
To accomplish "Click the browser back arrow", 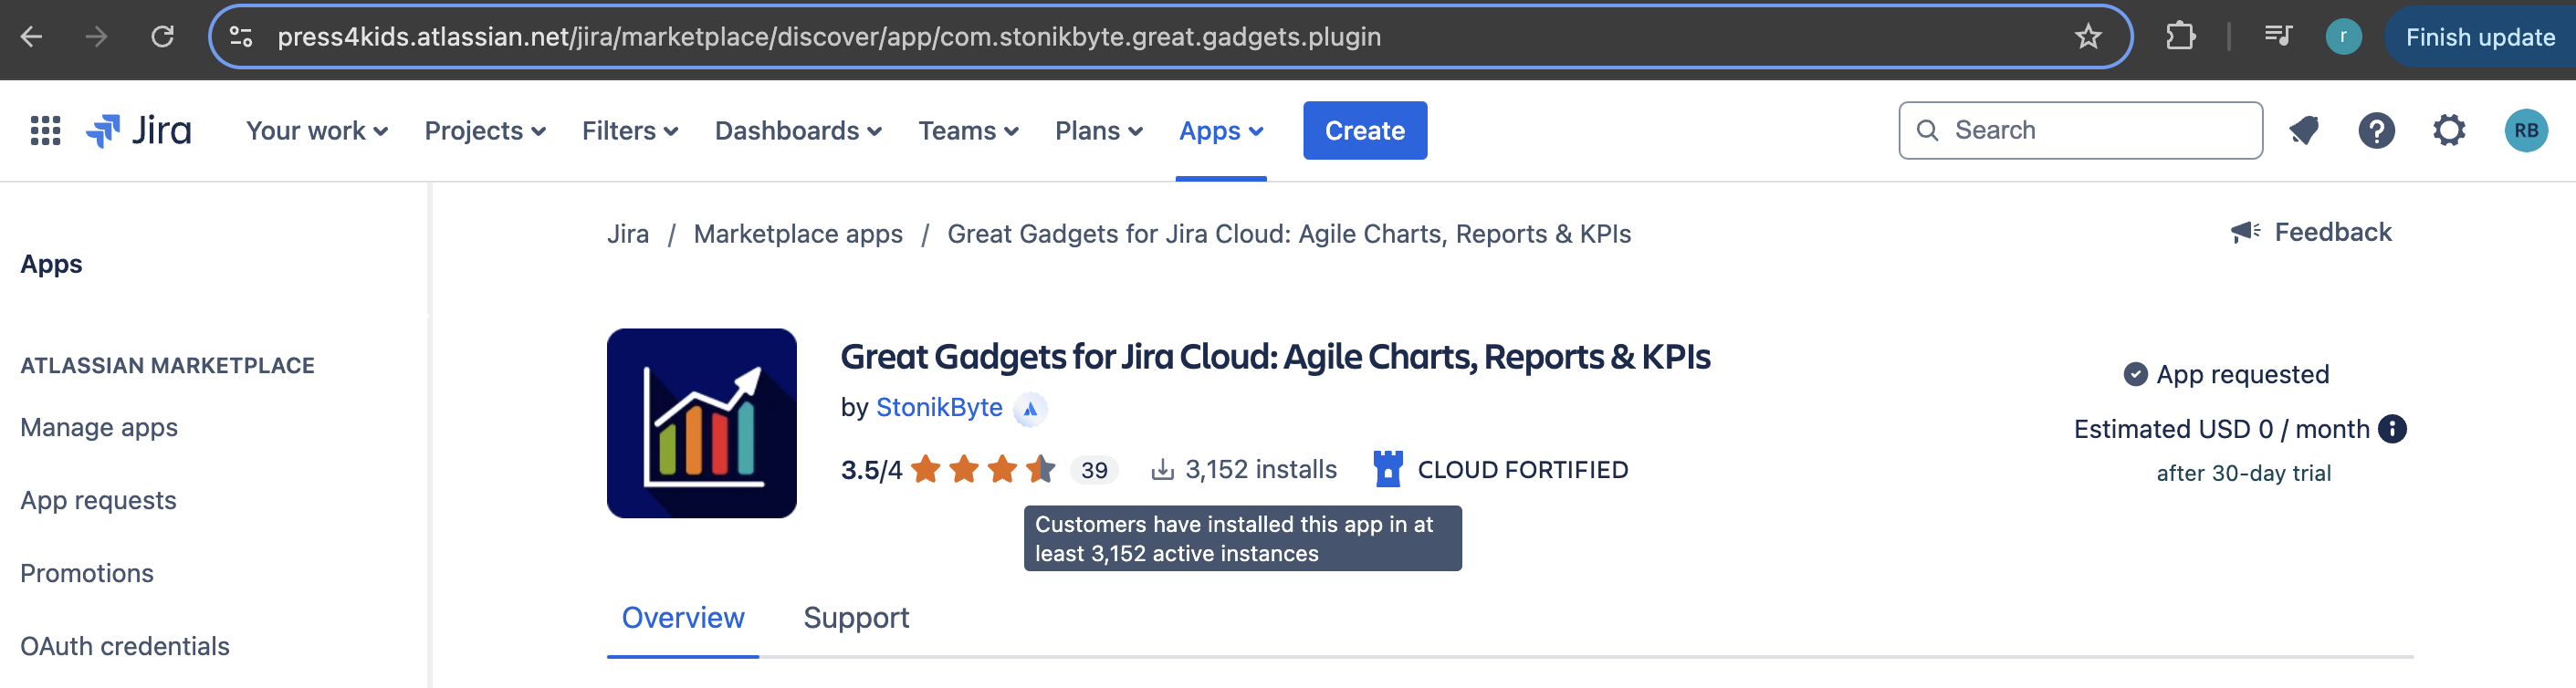I will coord(32,37).
